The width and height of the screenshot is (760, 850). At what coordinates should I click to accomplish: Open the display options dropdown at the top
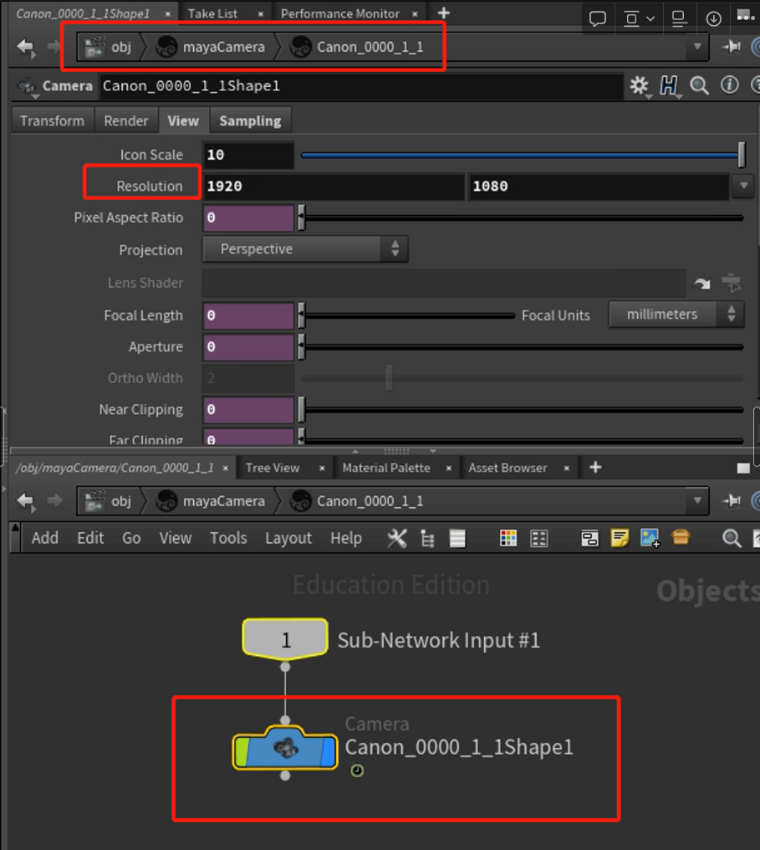coord(639,18)
